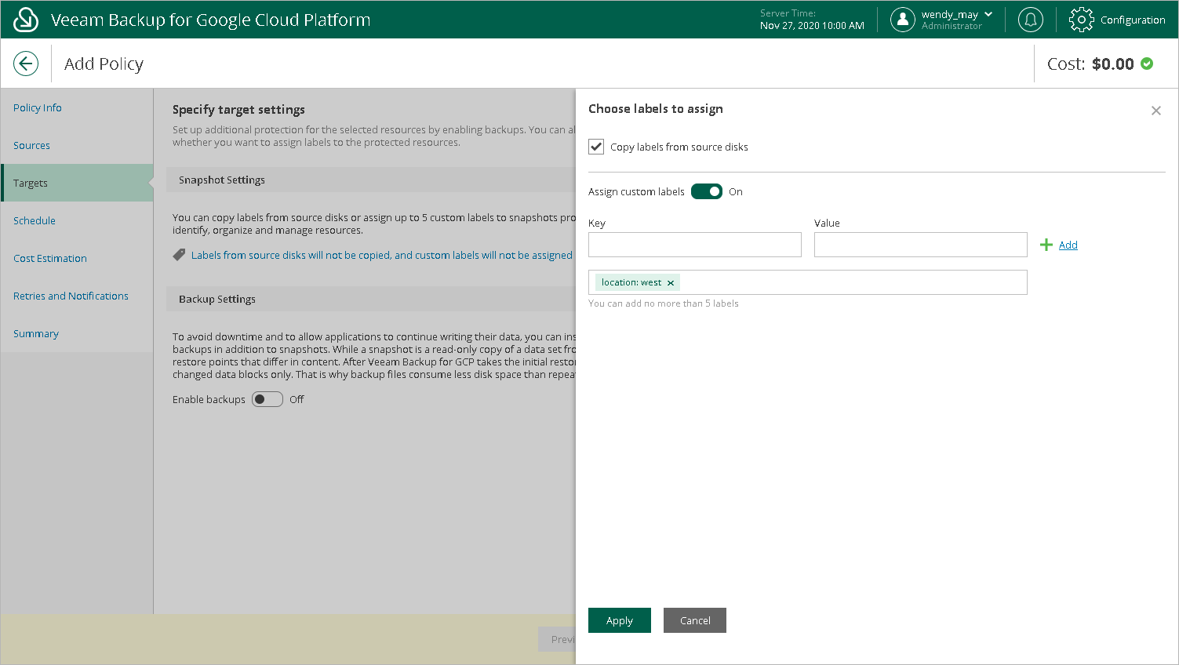
Task: Go to the Summary step
Action: point(36,333)
